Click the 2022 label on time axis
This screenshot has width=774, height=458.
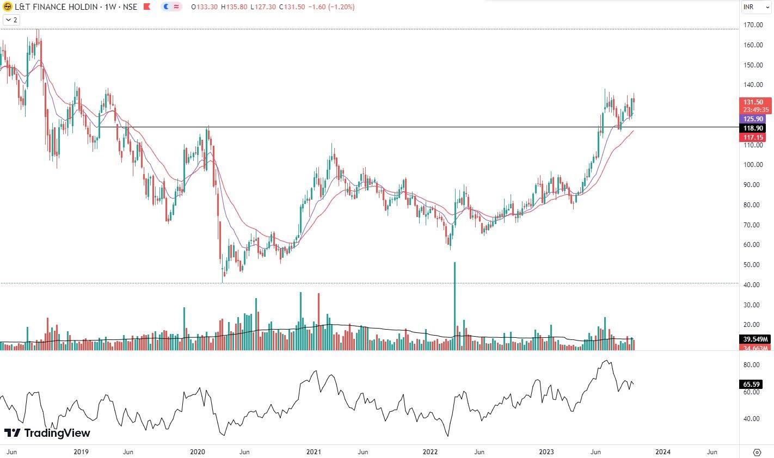[430, 452]
